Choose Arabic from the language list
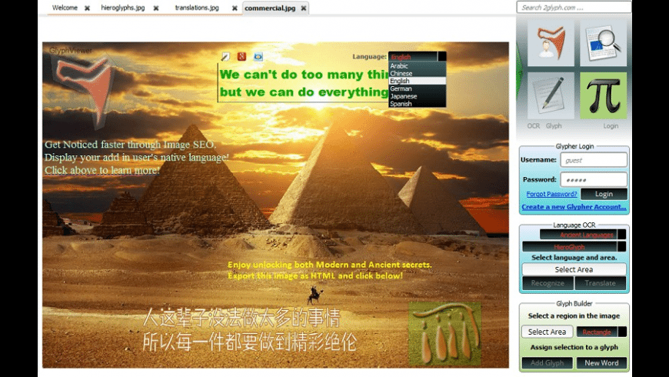The height and width of the screenshot is (377, 669). coord(417,65)
